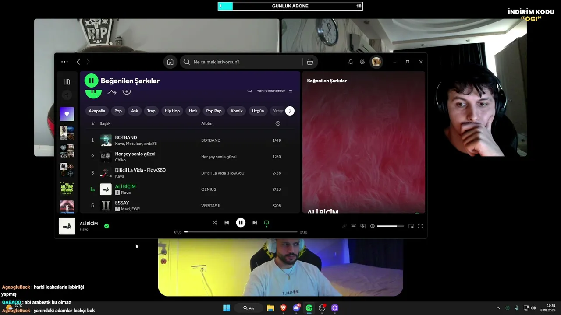The width and height of the screenshot is (561, 315).
Task: Open the system tray microphone icon
Action: coord(517,308)
